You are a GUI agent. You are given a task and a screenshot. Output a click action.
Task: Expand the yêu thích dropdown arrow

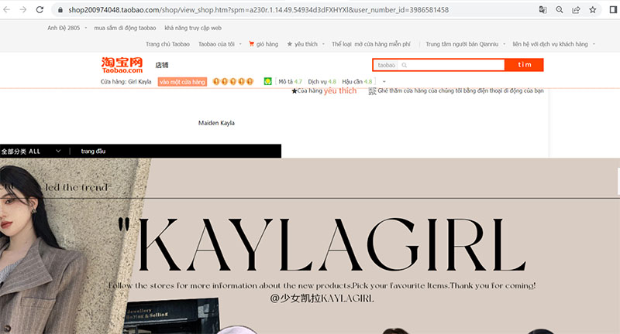point(323,44)
